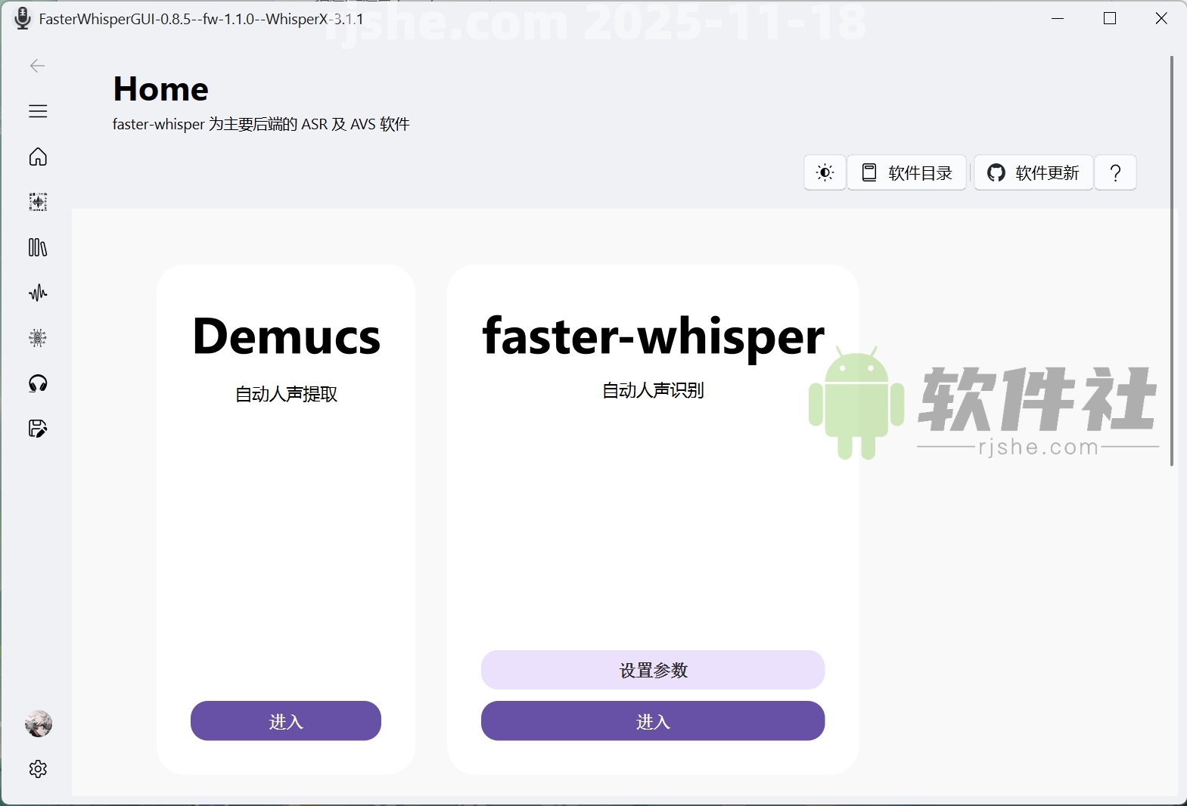Maximize the FasterWhisperGUI window
Screen dimensions: 1187x806
tap(1110, 18)
